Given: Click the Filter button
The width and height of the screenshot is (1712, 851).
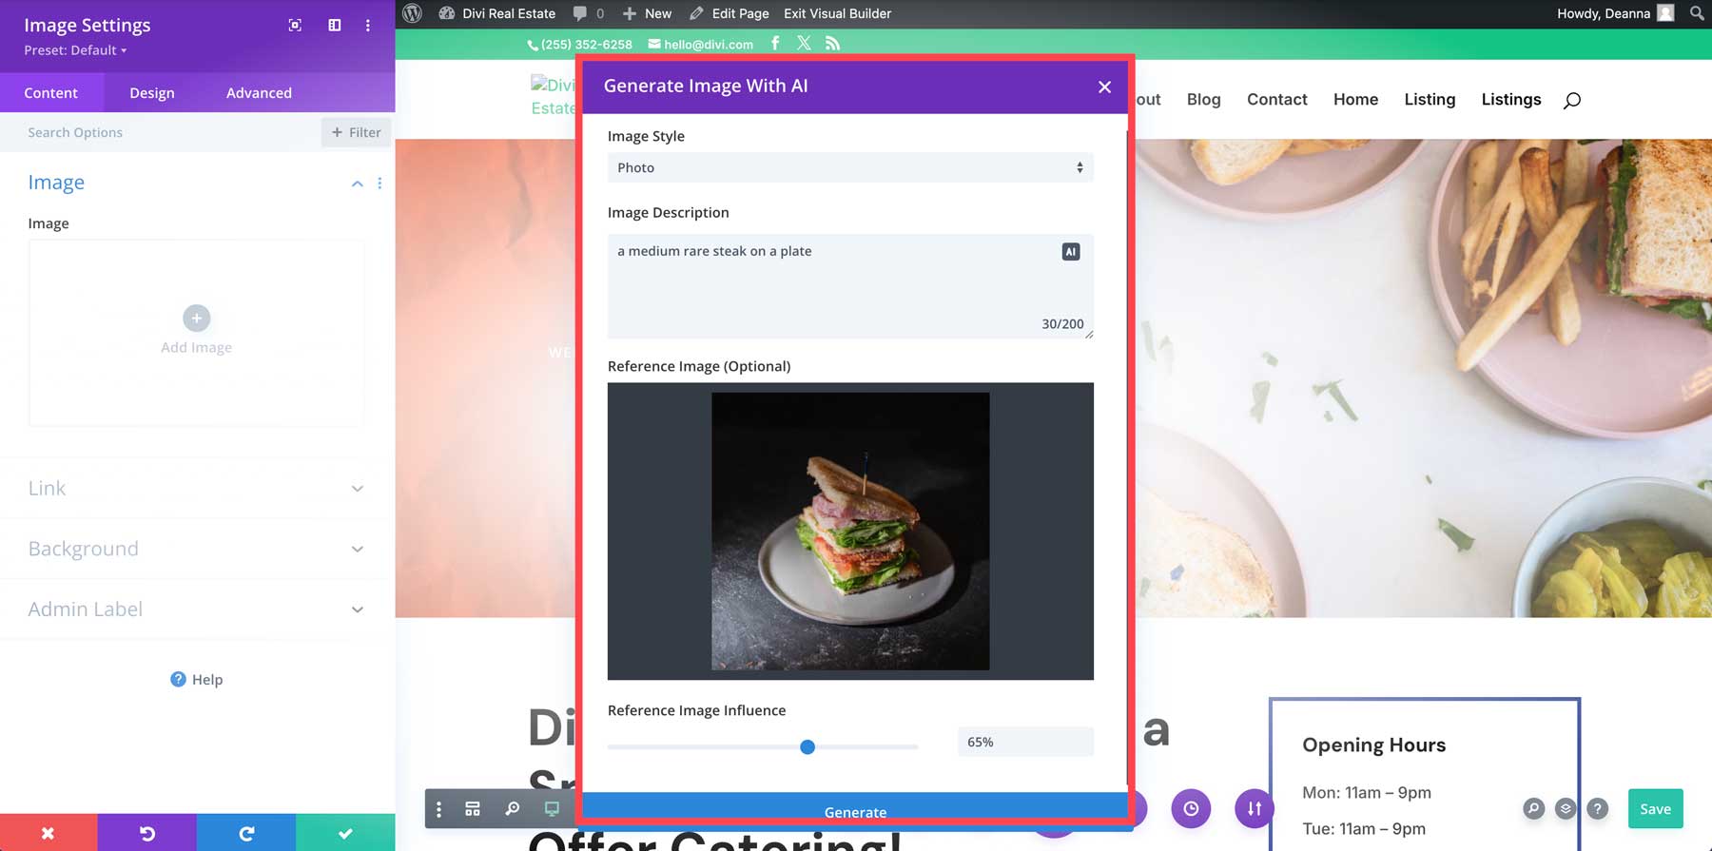Looking at the screenshot, I should tap(356, 132).
